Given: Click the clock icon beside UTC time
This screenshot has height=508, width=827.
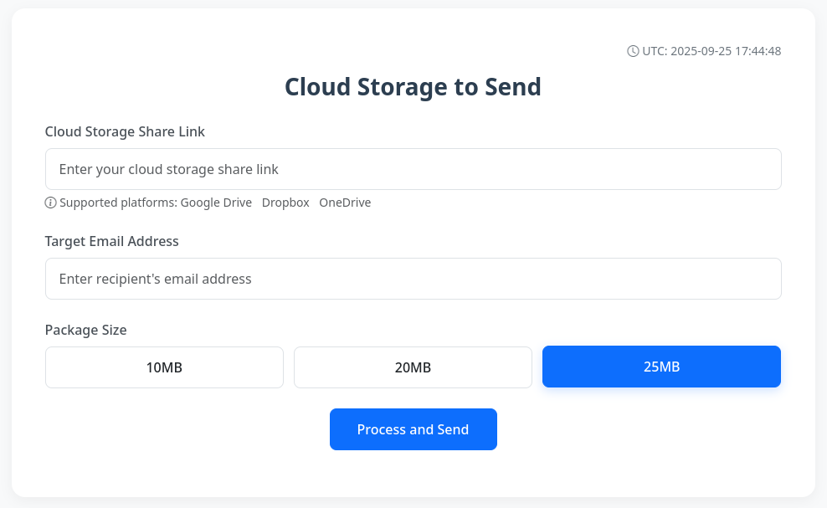Looking at the screenshot, I should pyautogui.click(x=632, y=51).
